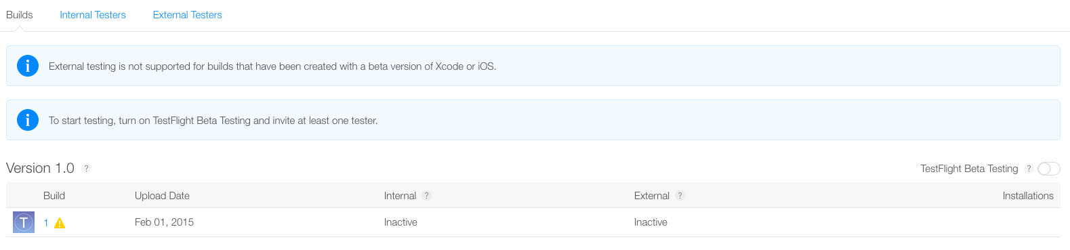The width and height of the screenshot is (1070, 250).
Task: Select the Builds tab
Action: tap(20, 15)
